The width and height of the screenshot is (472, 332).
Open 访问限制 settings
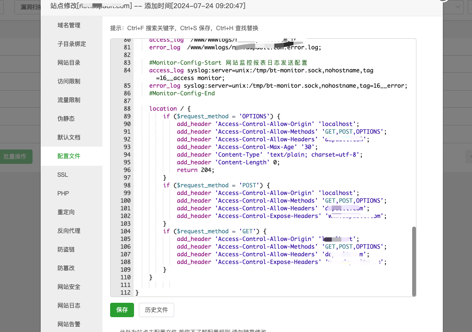[69, 81]
